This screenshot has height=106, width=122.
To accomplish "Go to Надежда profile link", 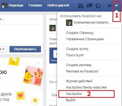I will 16,5.
